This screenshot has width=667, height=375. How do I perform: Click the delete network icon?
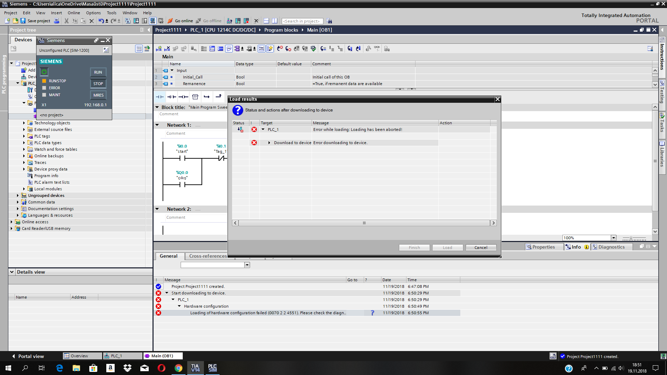coord(167,49)
